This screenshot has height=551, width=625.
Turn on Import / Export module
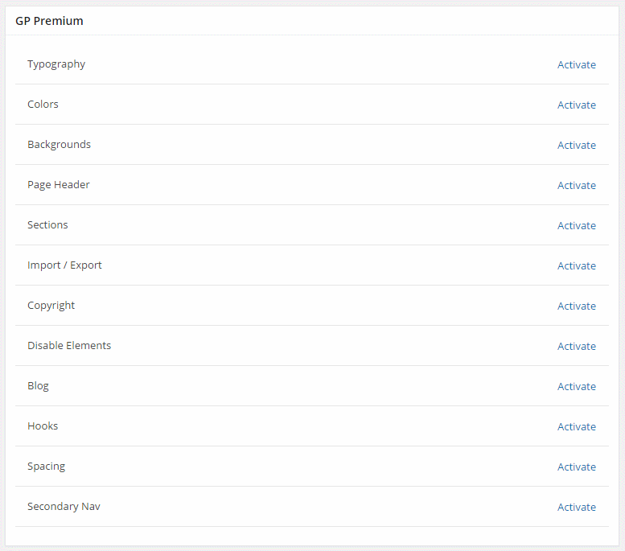click(576, 266)
